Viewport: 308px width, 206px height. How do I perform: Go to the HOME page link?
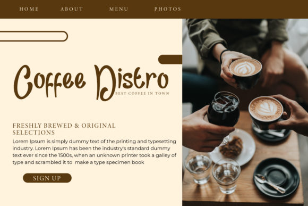[x=29, y=9]
